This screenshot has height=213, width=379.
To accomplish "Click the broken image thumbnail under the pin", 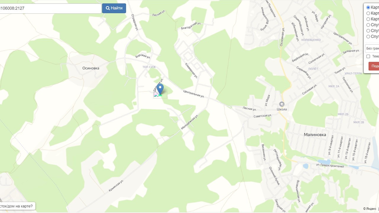I will coord(156,95).
